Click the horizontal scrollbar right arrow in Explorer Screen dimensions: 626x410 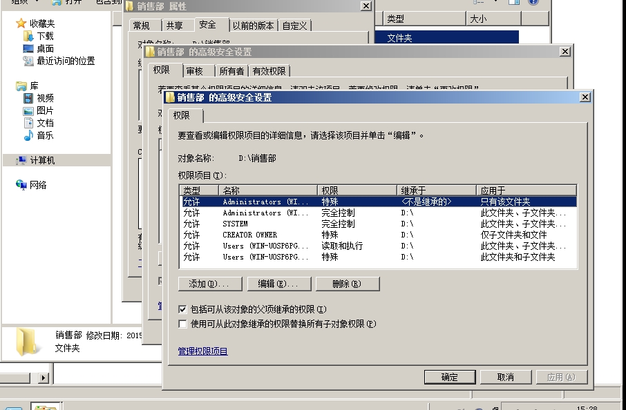pos(44,378)
